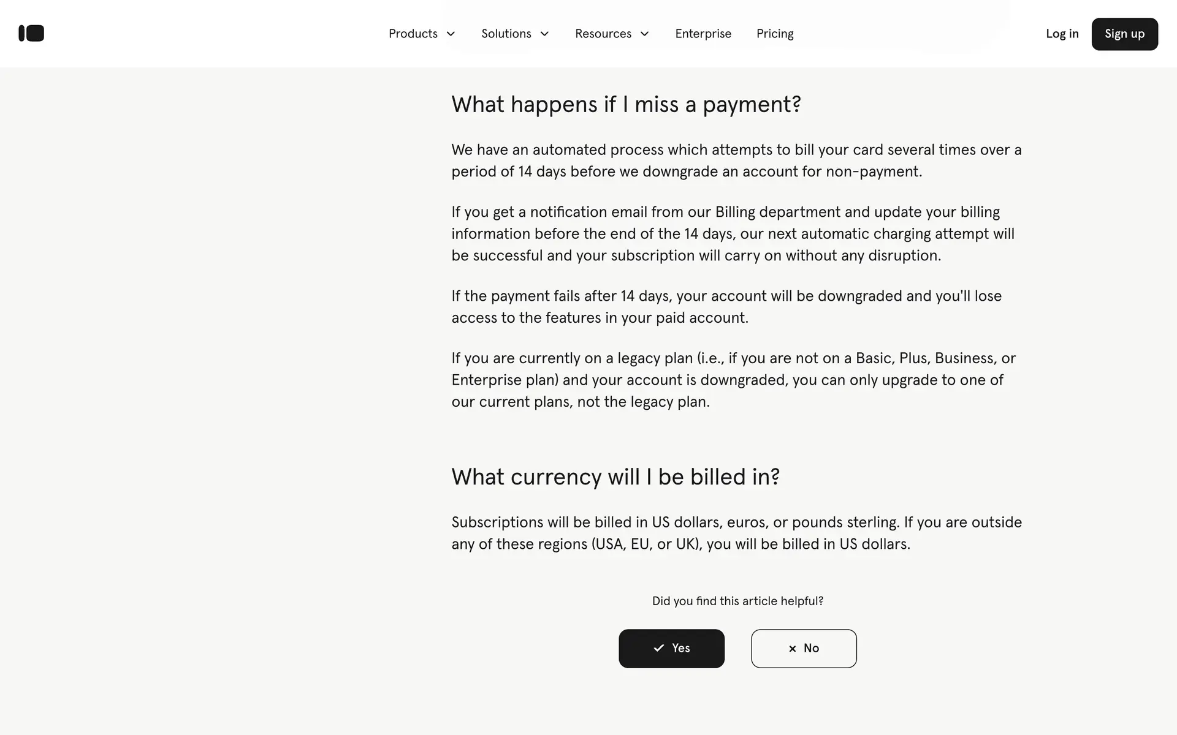Open the Resources menu label
Screen dimensions: 1177x735
(603, 34)
